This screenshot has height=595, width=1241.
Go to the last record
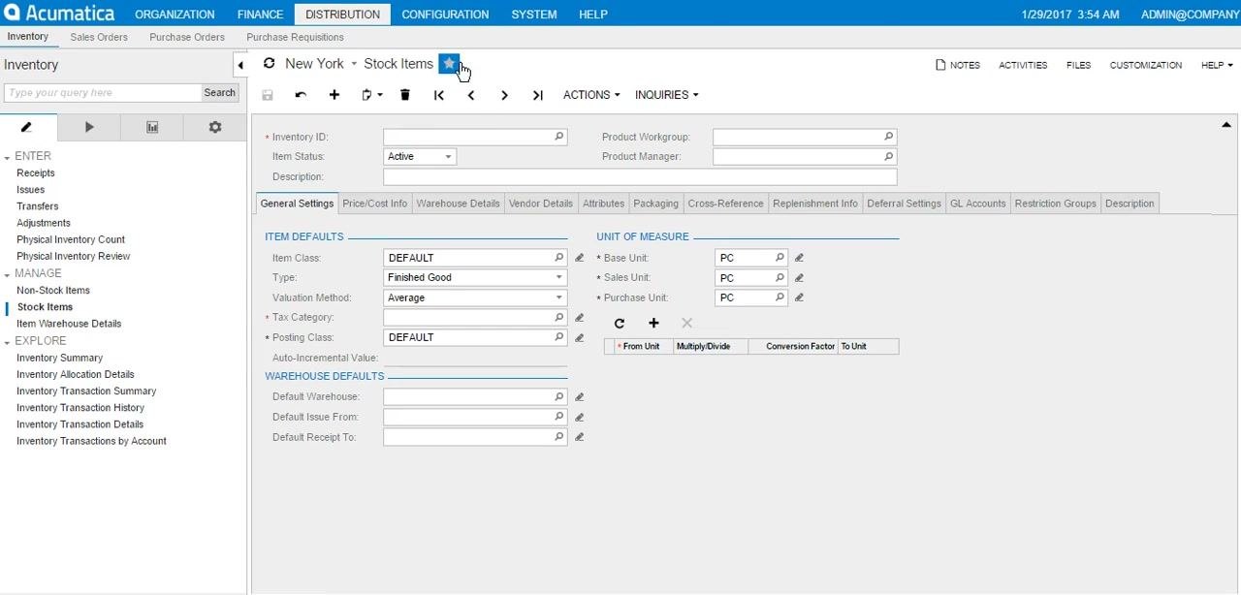click(537, 95)
